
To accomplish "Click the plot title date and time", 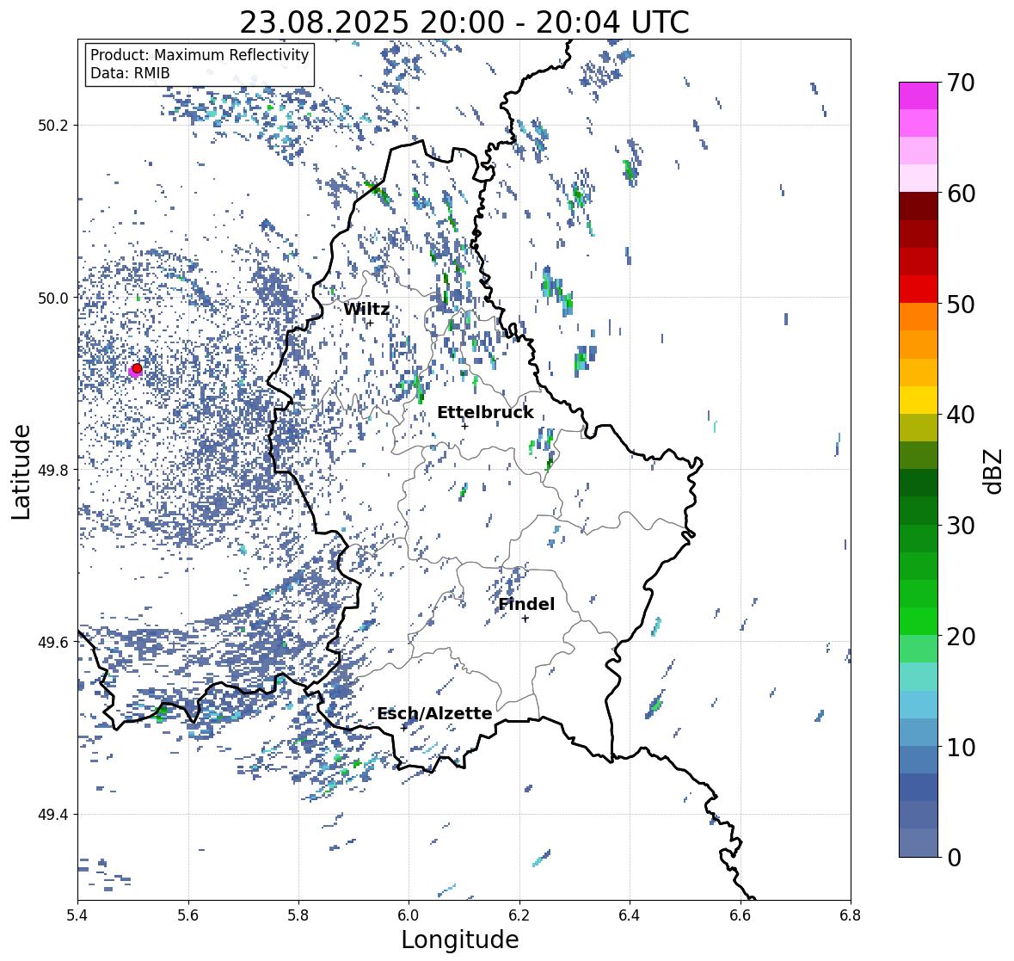I will [x=464, y=22].
